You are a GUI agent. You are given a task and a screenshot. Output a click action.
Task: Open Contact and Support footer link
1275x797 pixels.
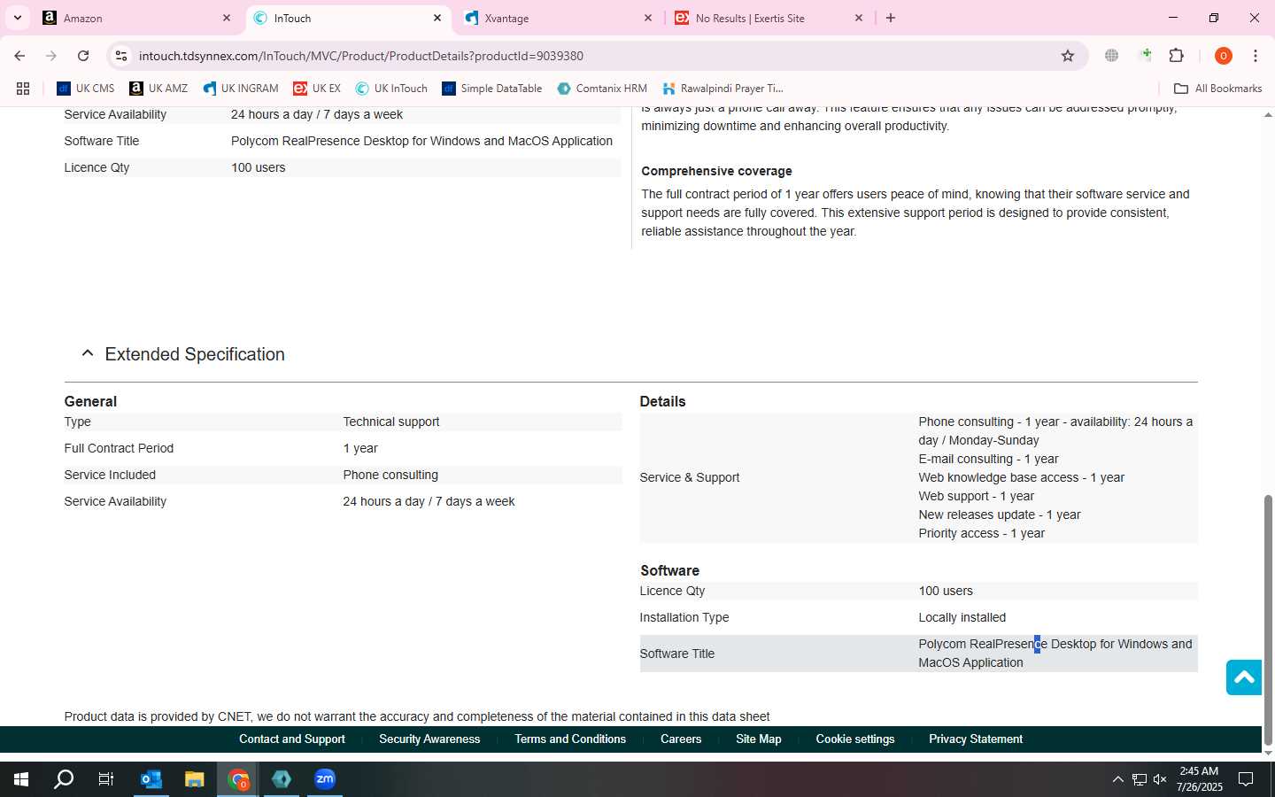click(292, 739)
